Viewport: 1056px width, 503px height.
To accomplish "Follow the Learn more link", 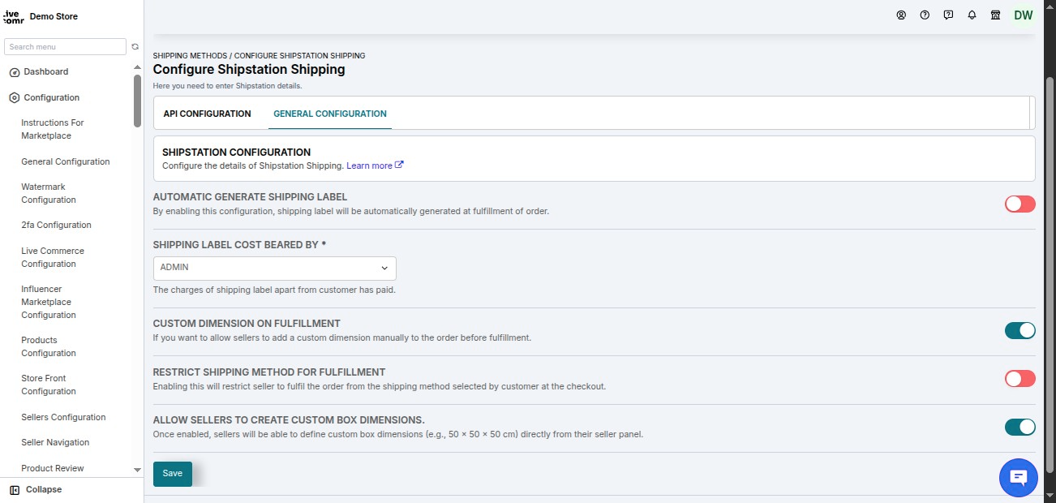I will [369, 166].
